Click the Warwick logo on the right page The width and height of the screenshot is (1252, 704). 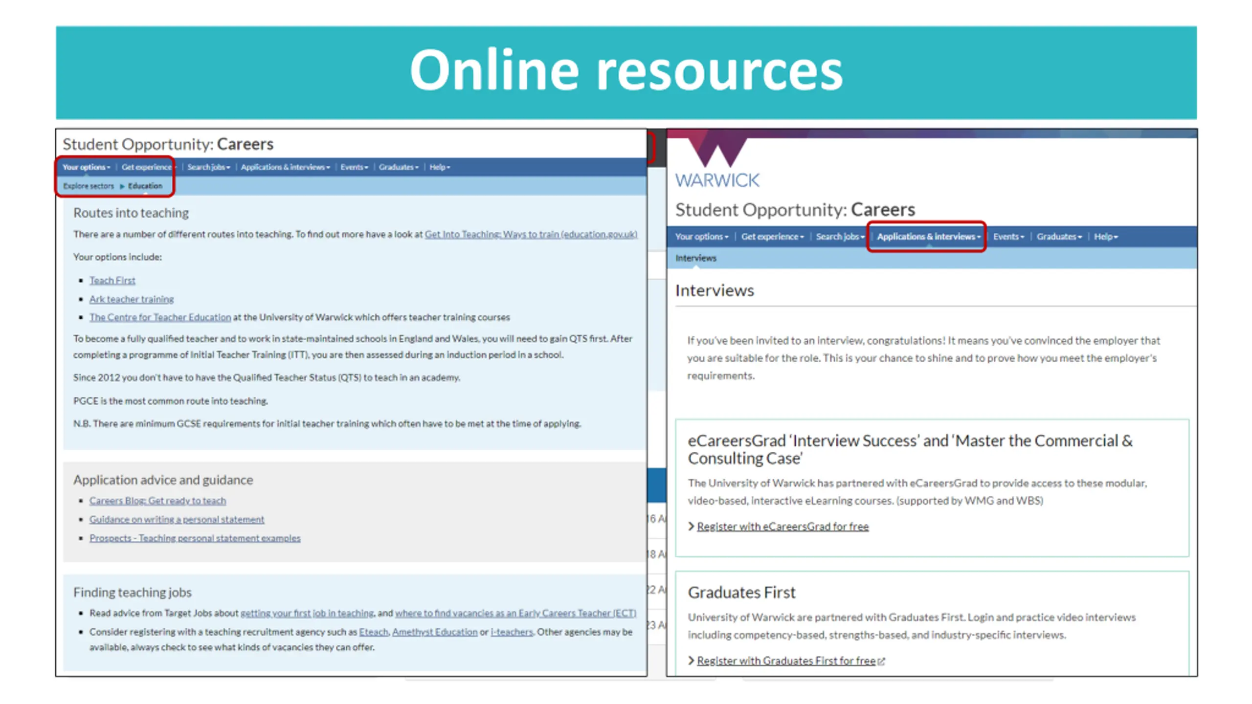[x=717, y=163]
